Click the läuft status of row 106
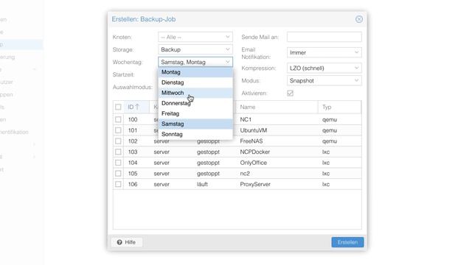Screen dimensions: 472x265 [x=202, y=184]
